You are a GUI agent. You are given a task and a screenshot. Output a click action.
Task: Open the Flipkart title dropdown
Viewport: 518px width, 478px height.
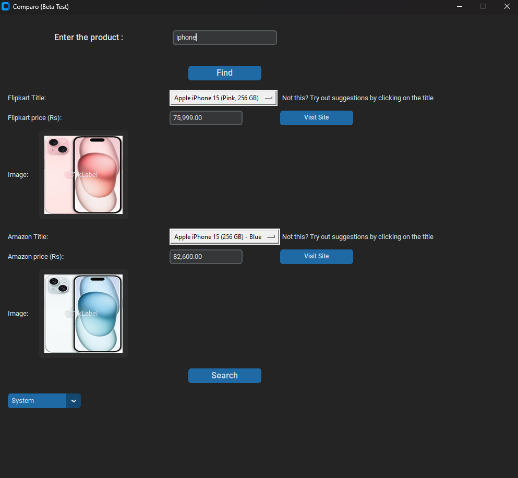pyautogui.click(x=223, y=98)
